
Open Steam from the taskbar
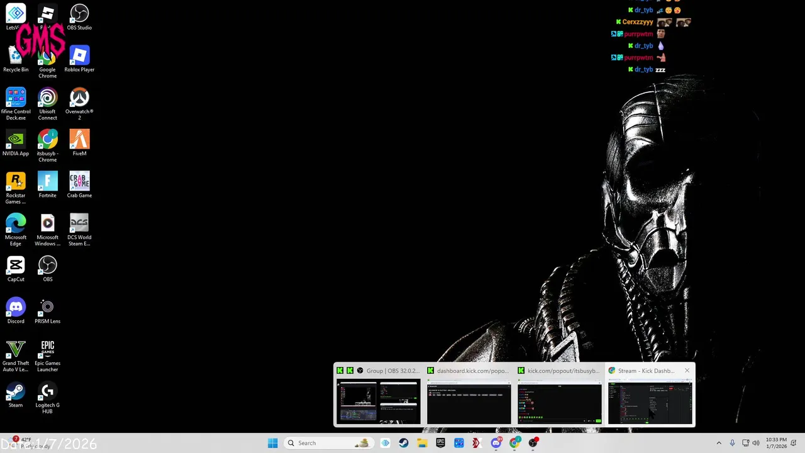point(404,443)
